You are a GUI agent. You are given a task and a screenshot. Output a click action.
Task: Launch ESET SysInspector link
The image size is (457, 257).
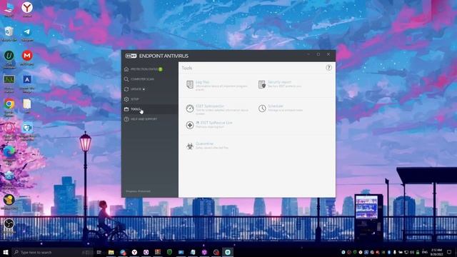(x=210, y=106)
